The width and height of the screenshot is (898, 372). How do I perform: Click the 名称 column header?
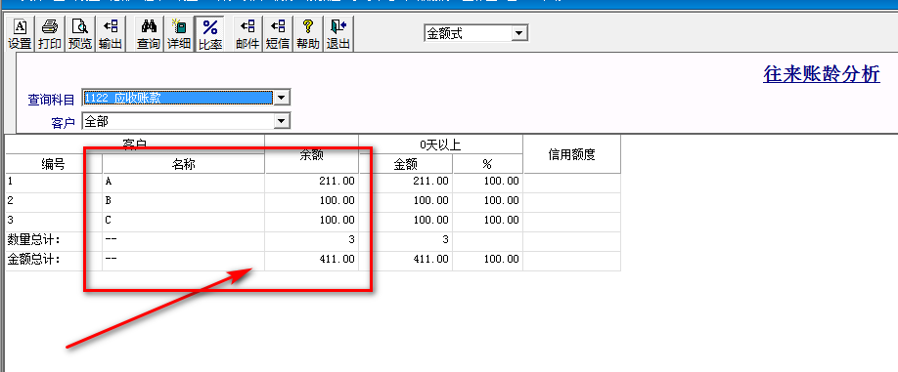pos(184,165)
